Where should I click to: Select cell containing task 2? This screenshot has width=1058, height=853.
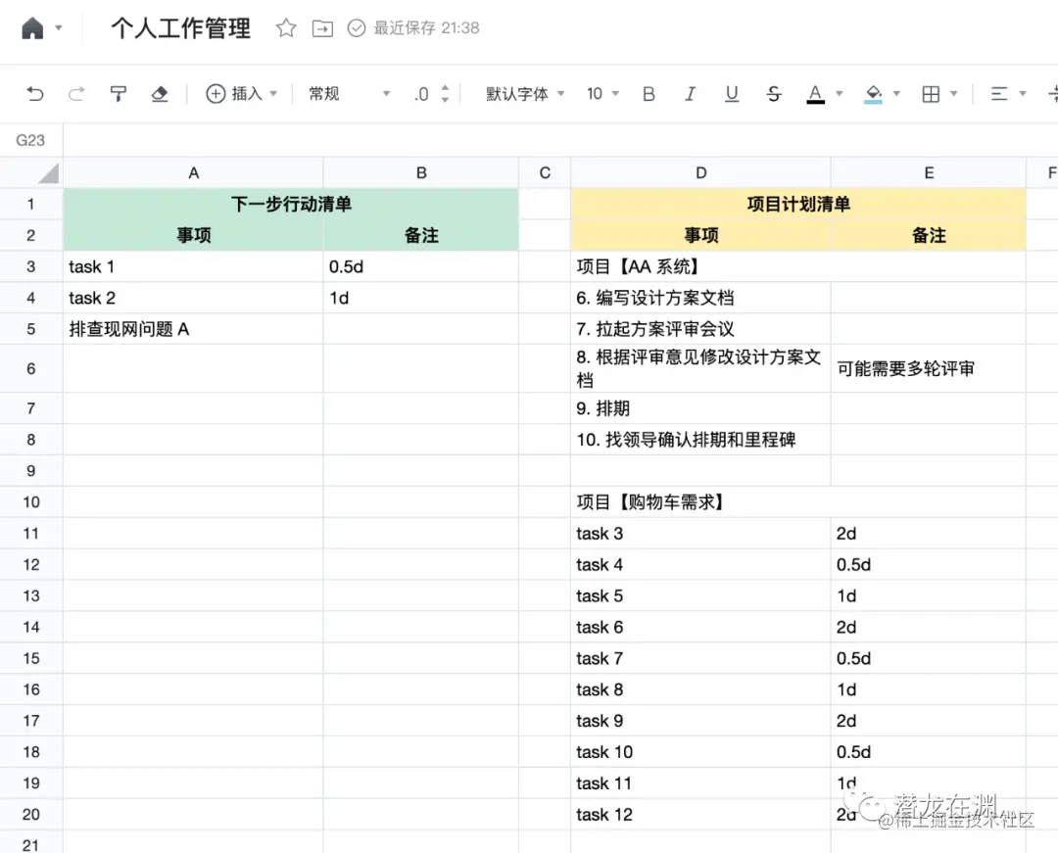(x=194, y=298)
